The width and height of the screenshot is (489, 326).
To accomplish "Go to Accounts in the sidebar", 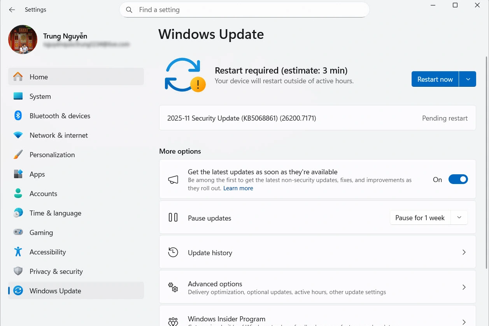I will (x=43, y=194).
